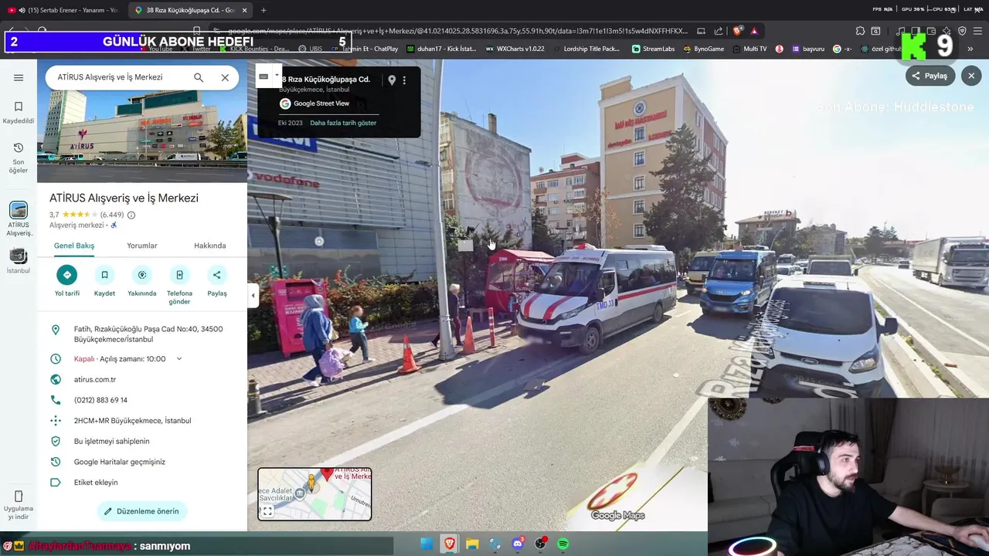
Task: Open the atirus.com.tr website link
Action: click(95, 379)
